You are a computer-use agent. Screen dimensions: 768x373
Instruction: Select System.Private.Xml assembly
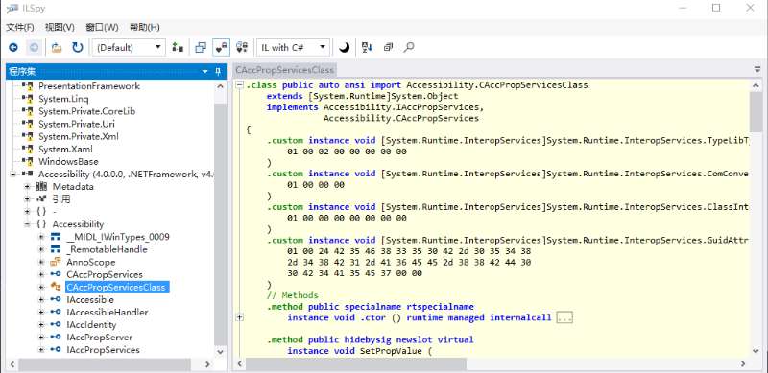tap(79, 136)
